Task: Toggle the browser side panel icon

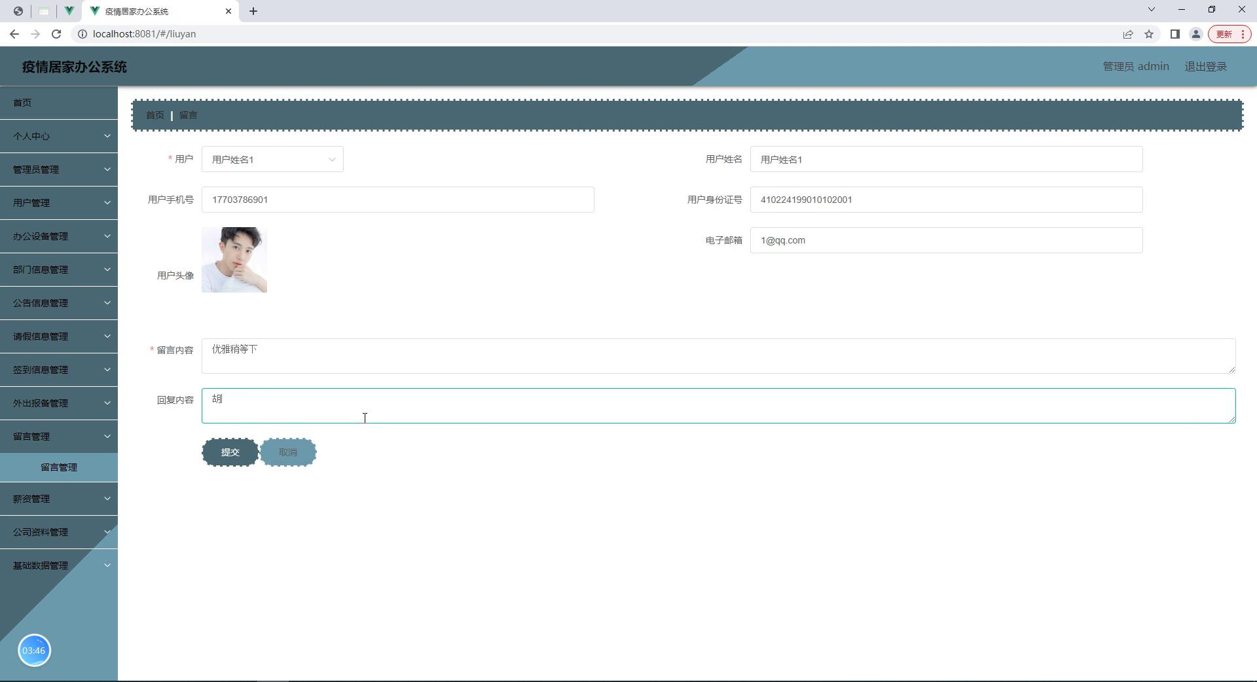Action: [x=1175, y=34]
